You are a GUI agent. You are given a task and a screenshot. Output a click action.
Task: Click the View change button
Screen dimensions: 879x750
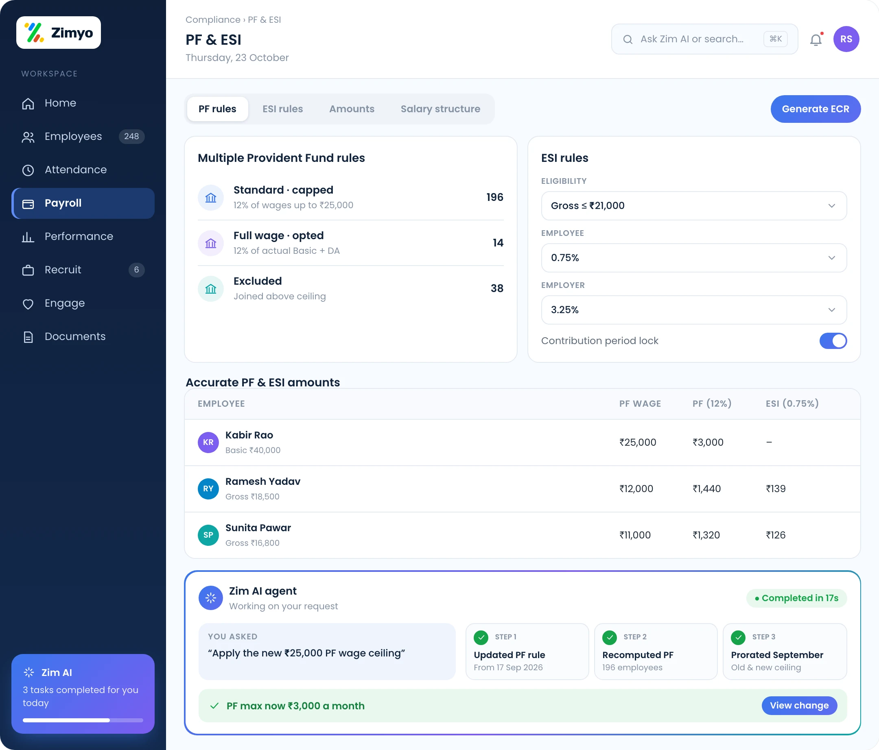799,706
